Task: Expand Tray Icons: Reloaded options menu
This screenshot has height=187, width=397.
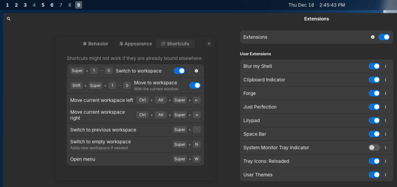Action: 386,161
